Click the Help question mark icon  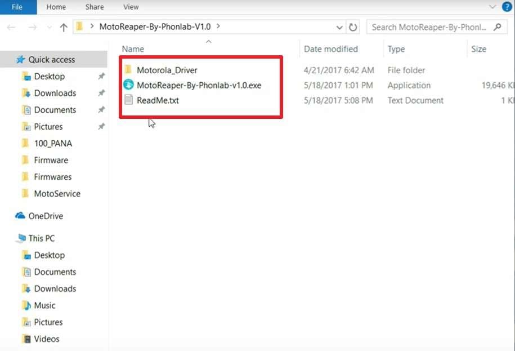507,7
